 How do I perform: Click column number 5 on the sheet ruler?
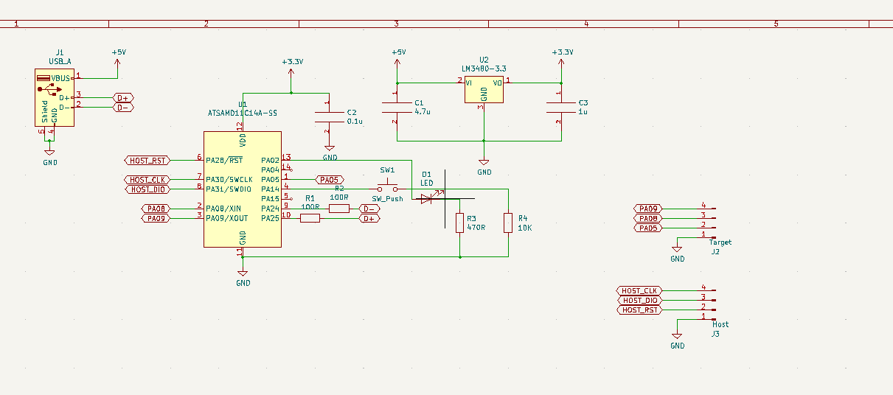[776, 24]
